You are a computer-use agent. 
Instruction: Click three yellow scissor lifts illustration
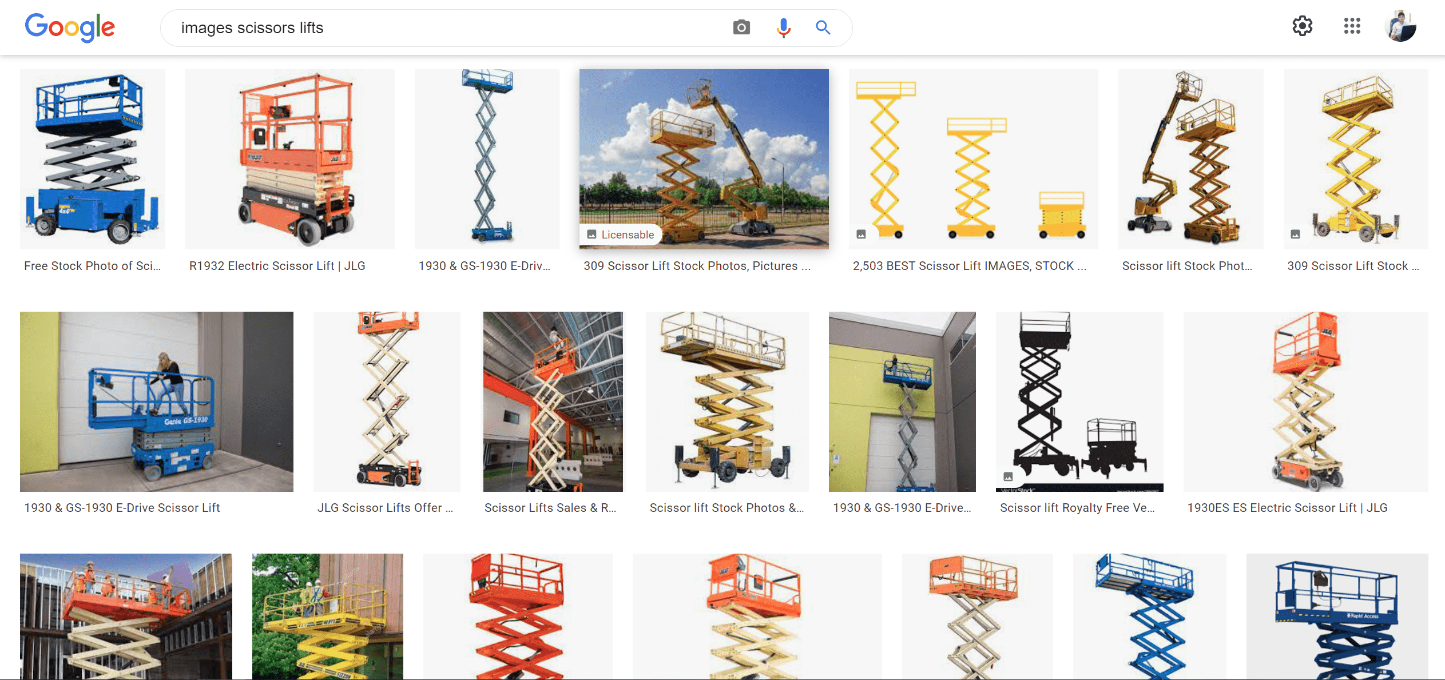pos(972,159)
